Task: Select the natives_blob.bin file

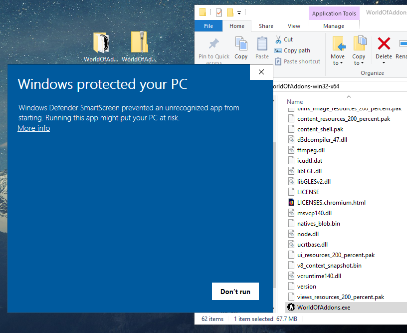Action: pyautogui.click(x=314, y=224)
